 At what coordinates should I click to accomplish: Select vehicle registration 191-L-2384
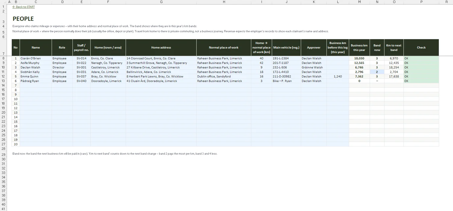286,58
